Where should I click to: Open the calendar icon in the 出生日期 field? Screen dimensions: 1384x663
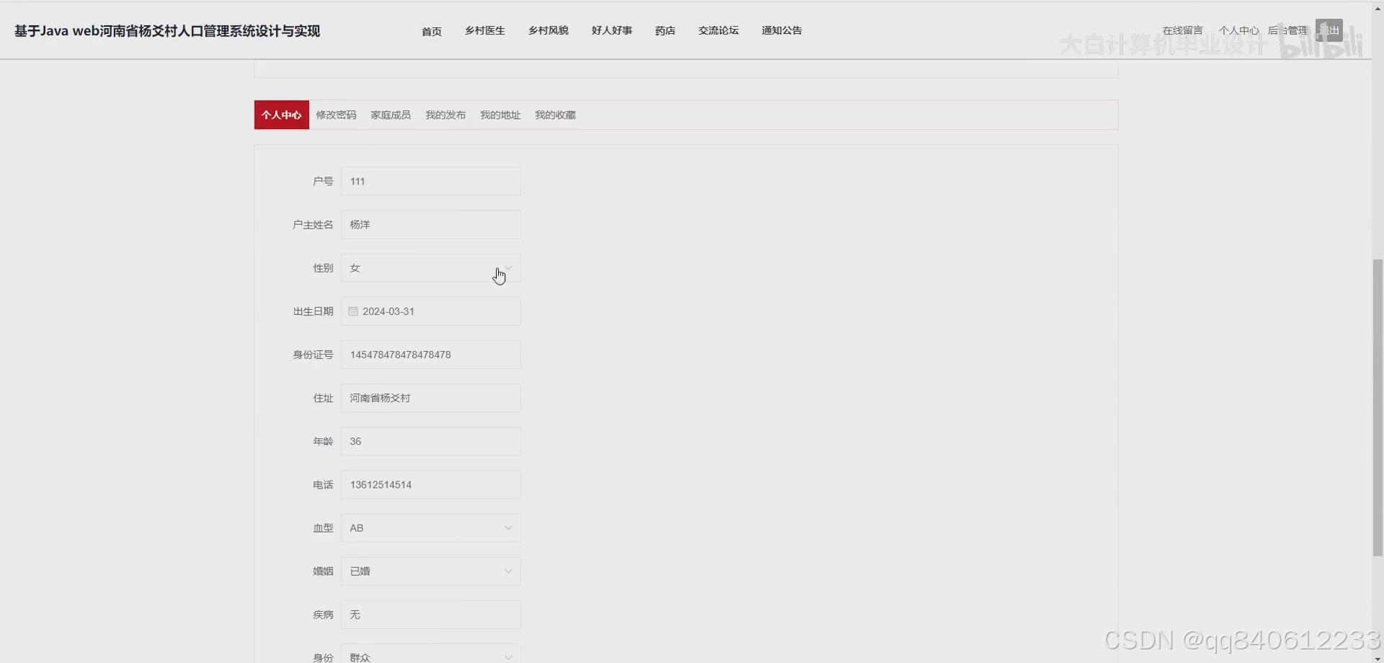(352, 311)
